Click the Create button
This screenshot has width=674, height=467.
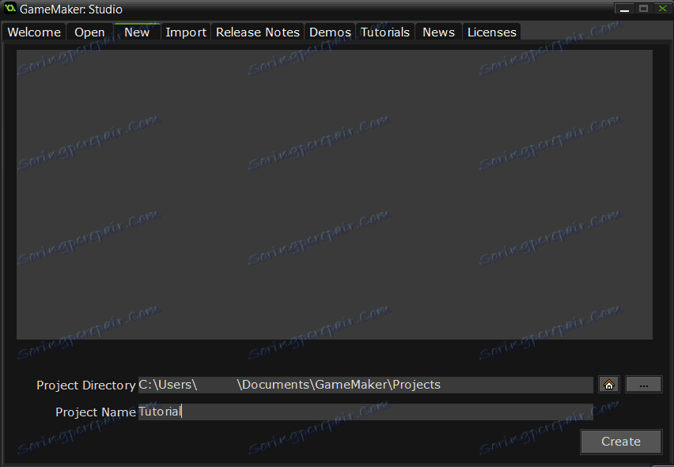(x=621, y=442)
